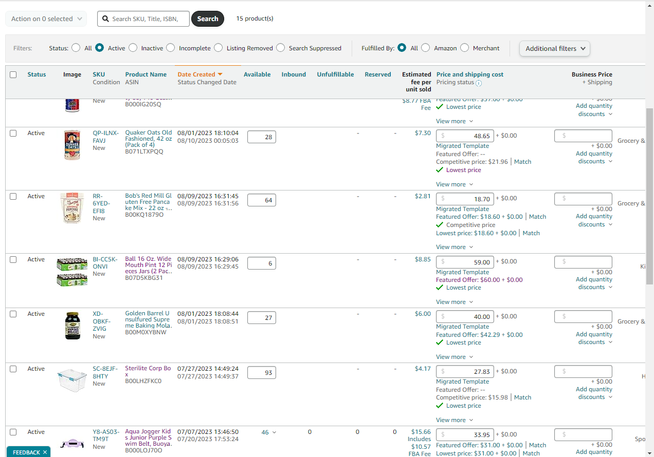Click the Search button
This screenshot has width=654, height=457.
208,19
